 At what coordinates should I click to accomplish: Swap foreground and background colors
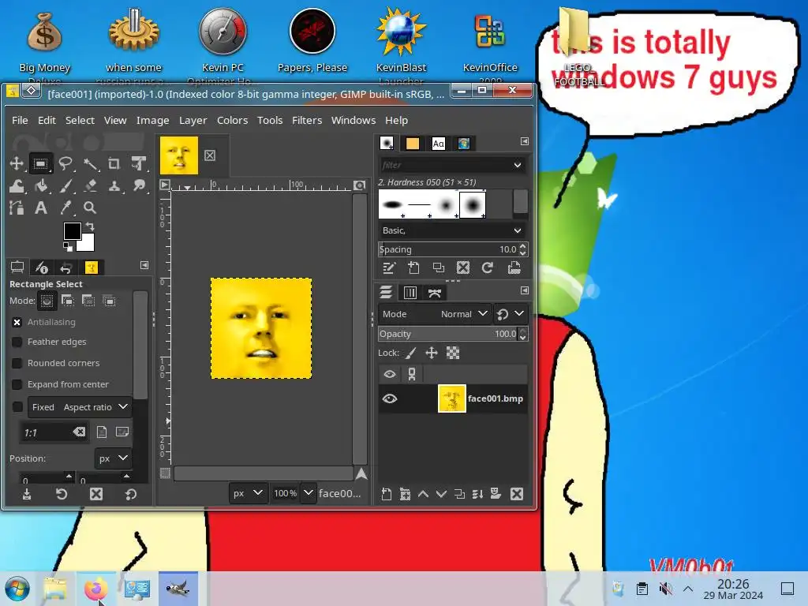click(91, 226)
